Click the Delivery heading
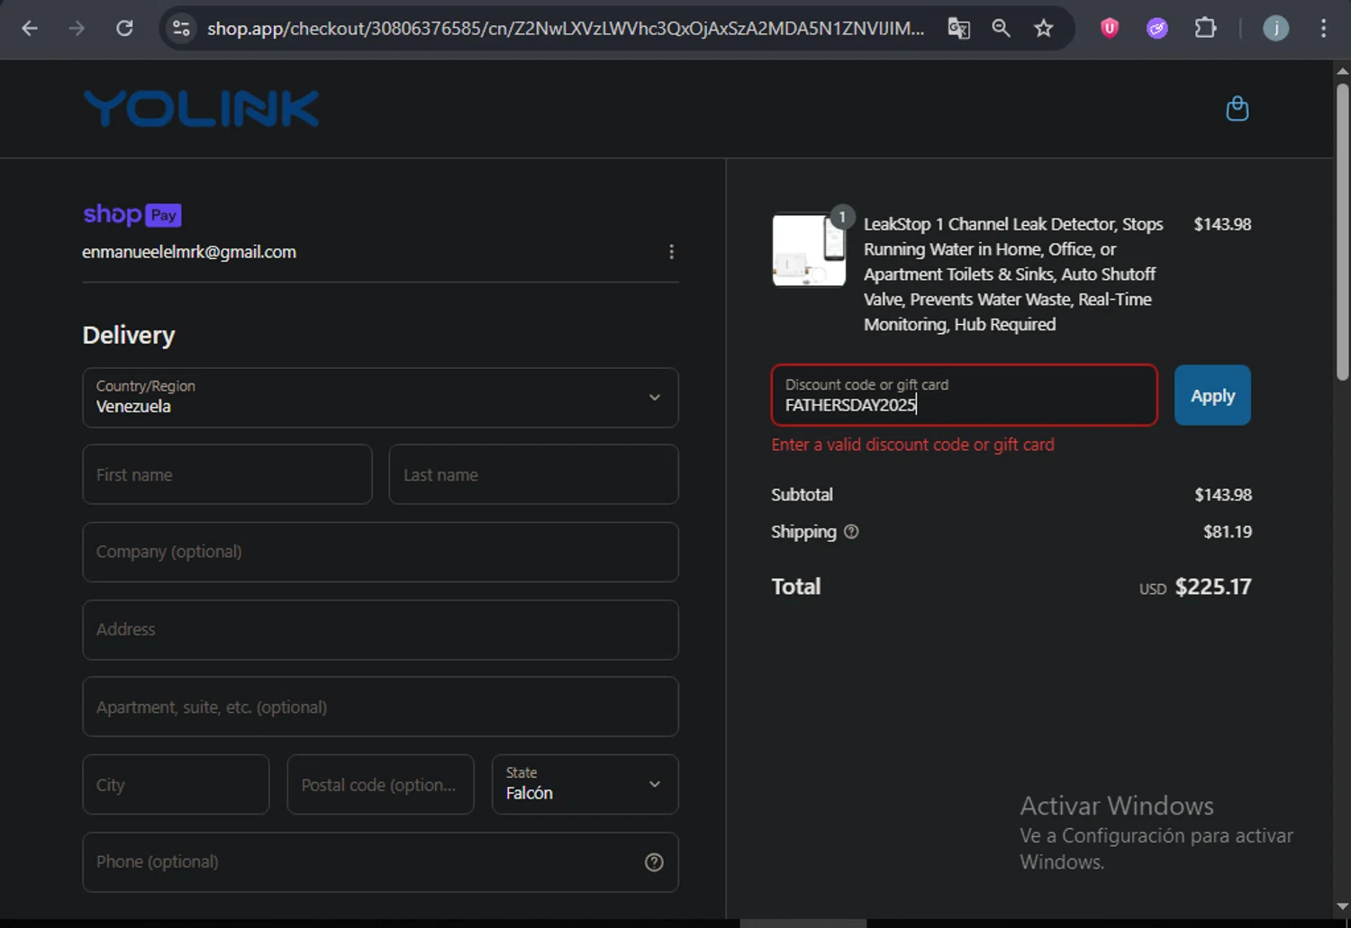The image size is (1351, 928). 129,336
